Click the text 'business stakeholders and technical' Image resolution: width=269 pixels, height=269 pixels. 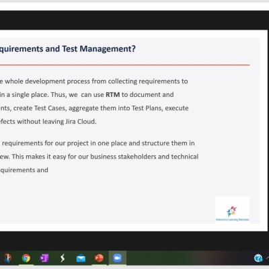pyautogui.click(x=144, y=157)
